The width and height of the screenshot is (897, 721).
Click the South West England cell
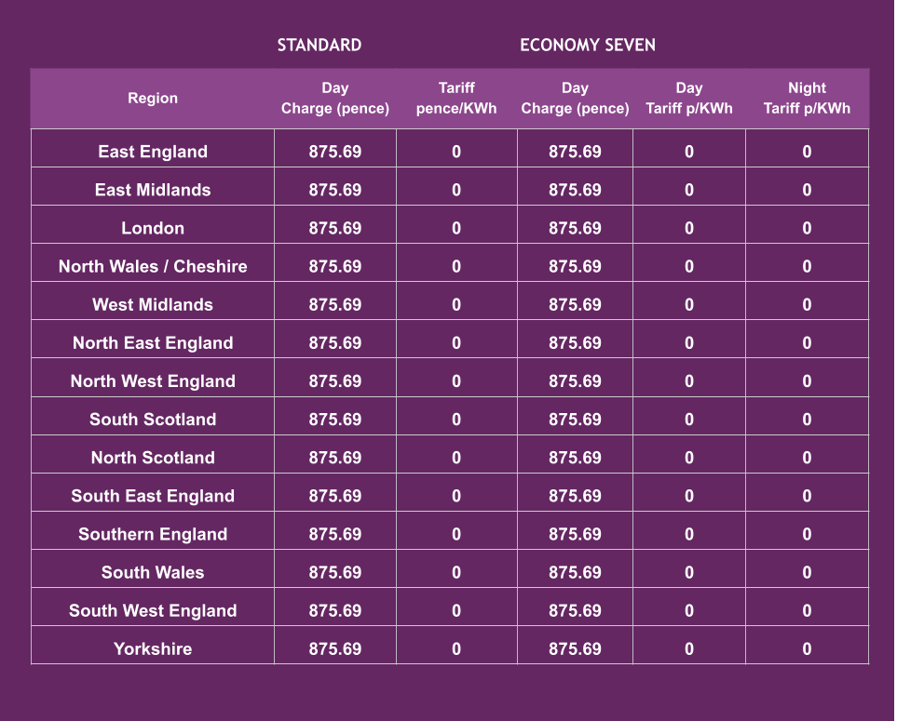tap(153, 610)
